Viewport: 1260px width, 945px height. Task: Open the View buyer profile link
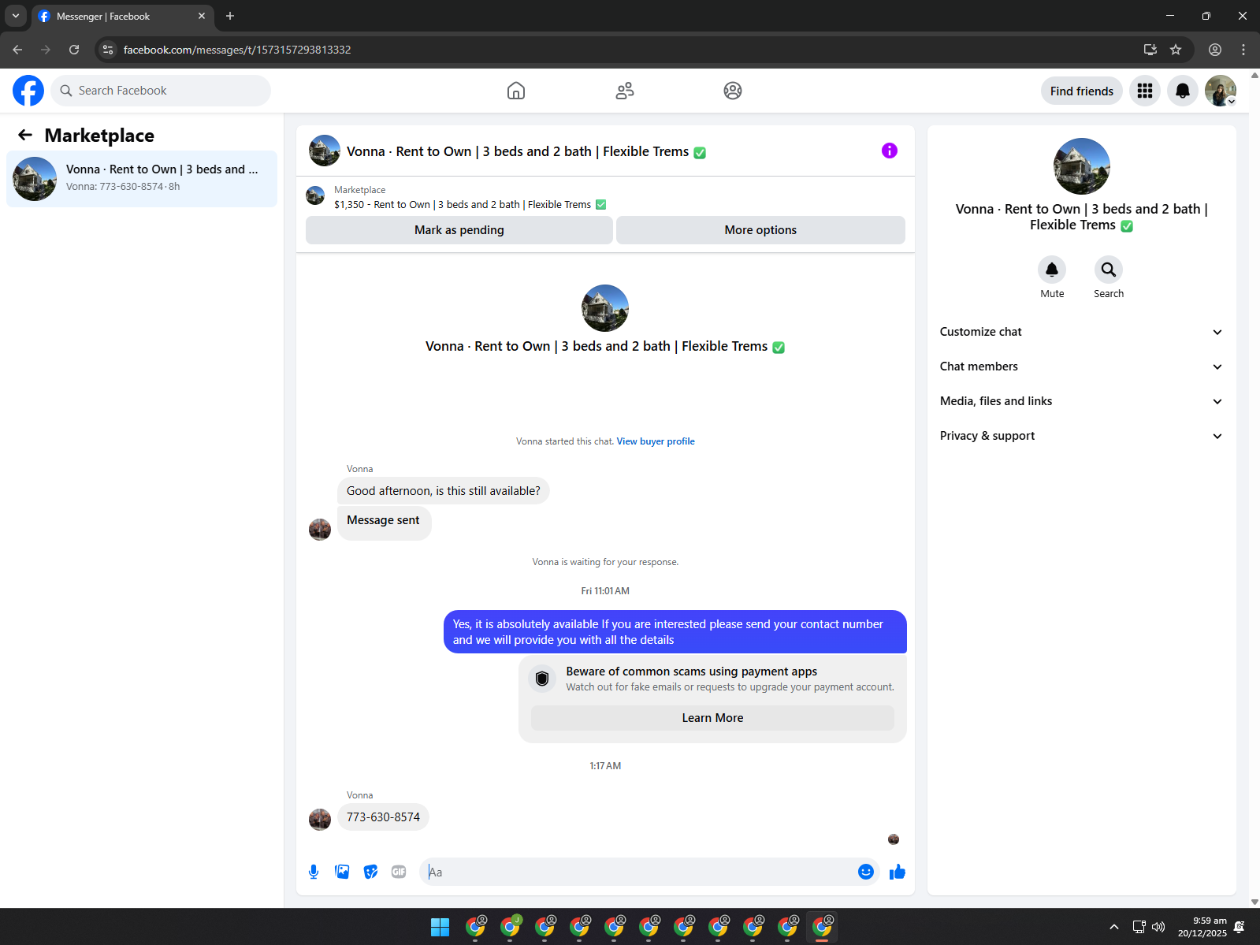[x=656, y=441]
